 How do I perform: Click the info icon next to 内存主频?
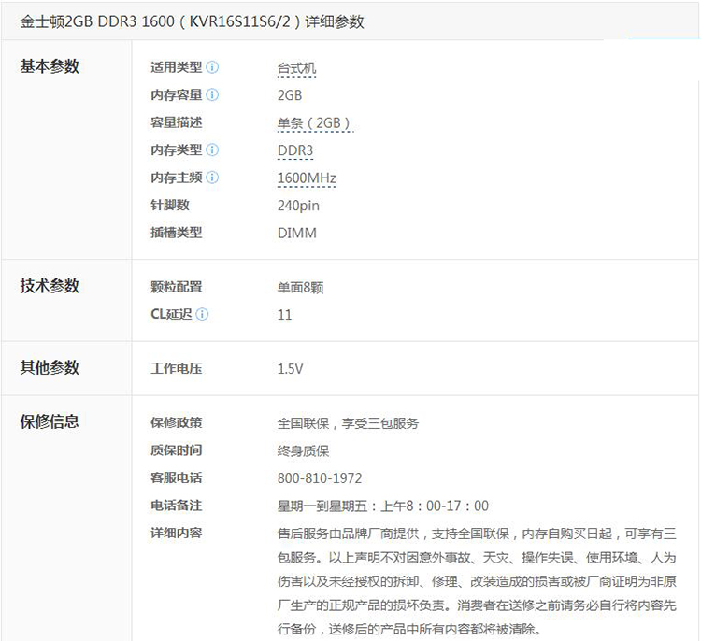pos(212,178)
